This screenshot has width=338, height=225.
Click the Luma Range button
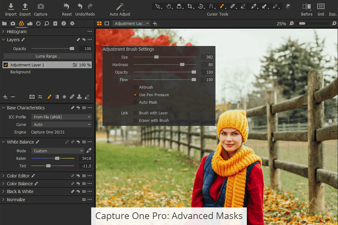click(x=48, y=56)
